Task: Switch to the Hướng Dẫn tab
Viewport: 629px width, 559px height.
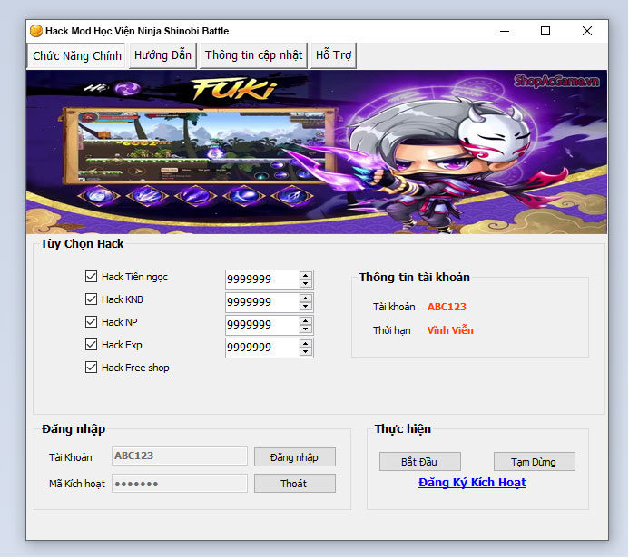Action: 162,55
